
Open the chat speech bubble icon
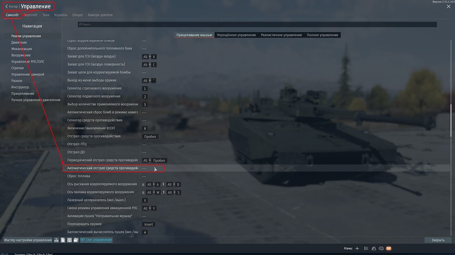[x=381, y=248]
